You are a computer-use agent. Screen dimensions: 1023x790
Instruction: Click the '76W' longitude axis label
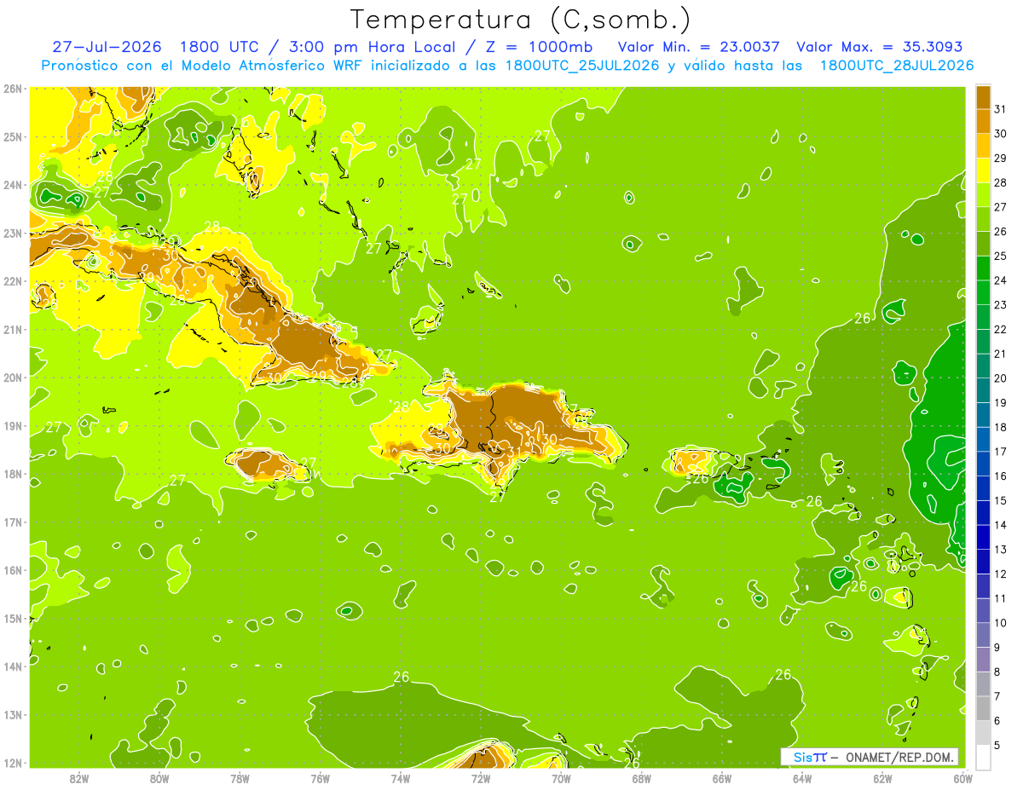[x=320, y=779]
